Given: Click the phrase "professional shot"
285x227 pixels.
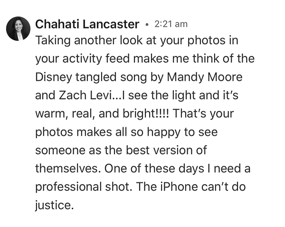Looking at the screenshot, I should (x=83, y=187).
